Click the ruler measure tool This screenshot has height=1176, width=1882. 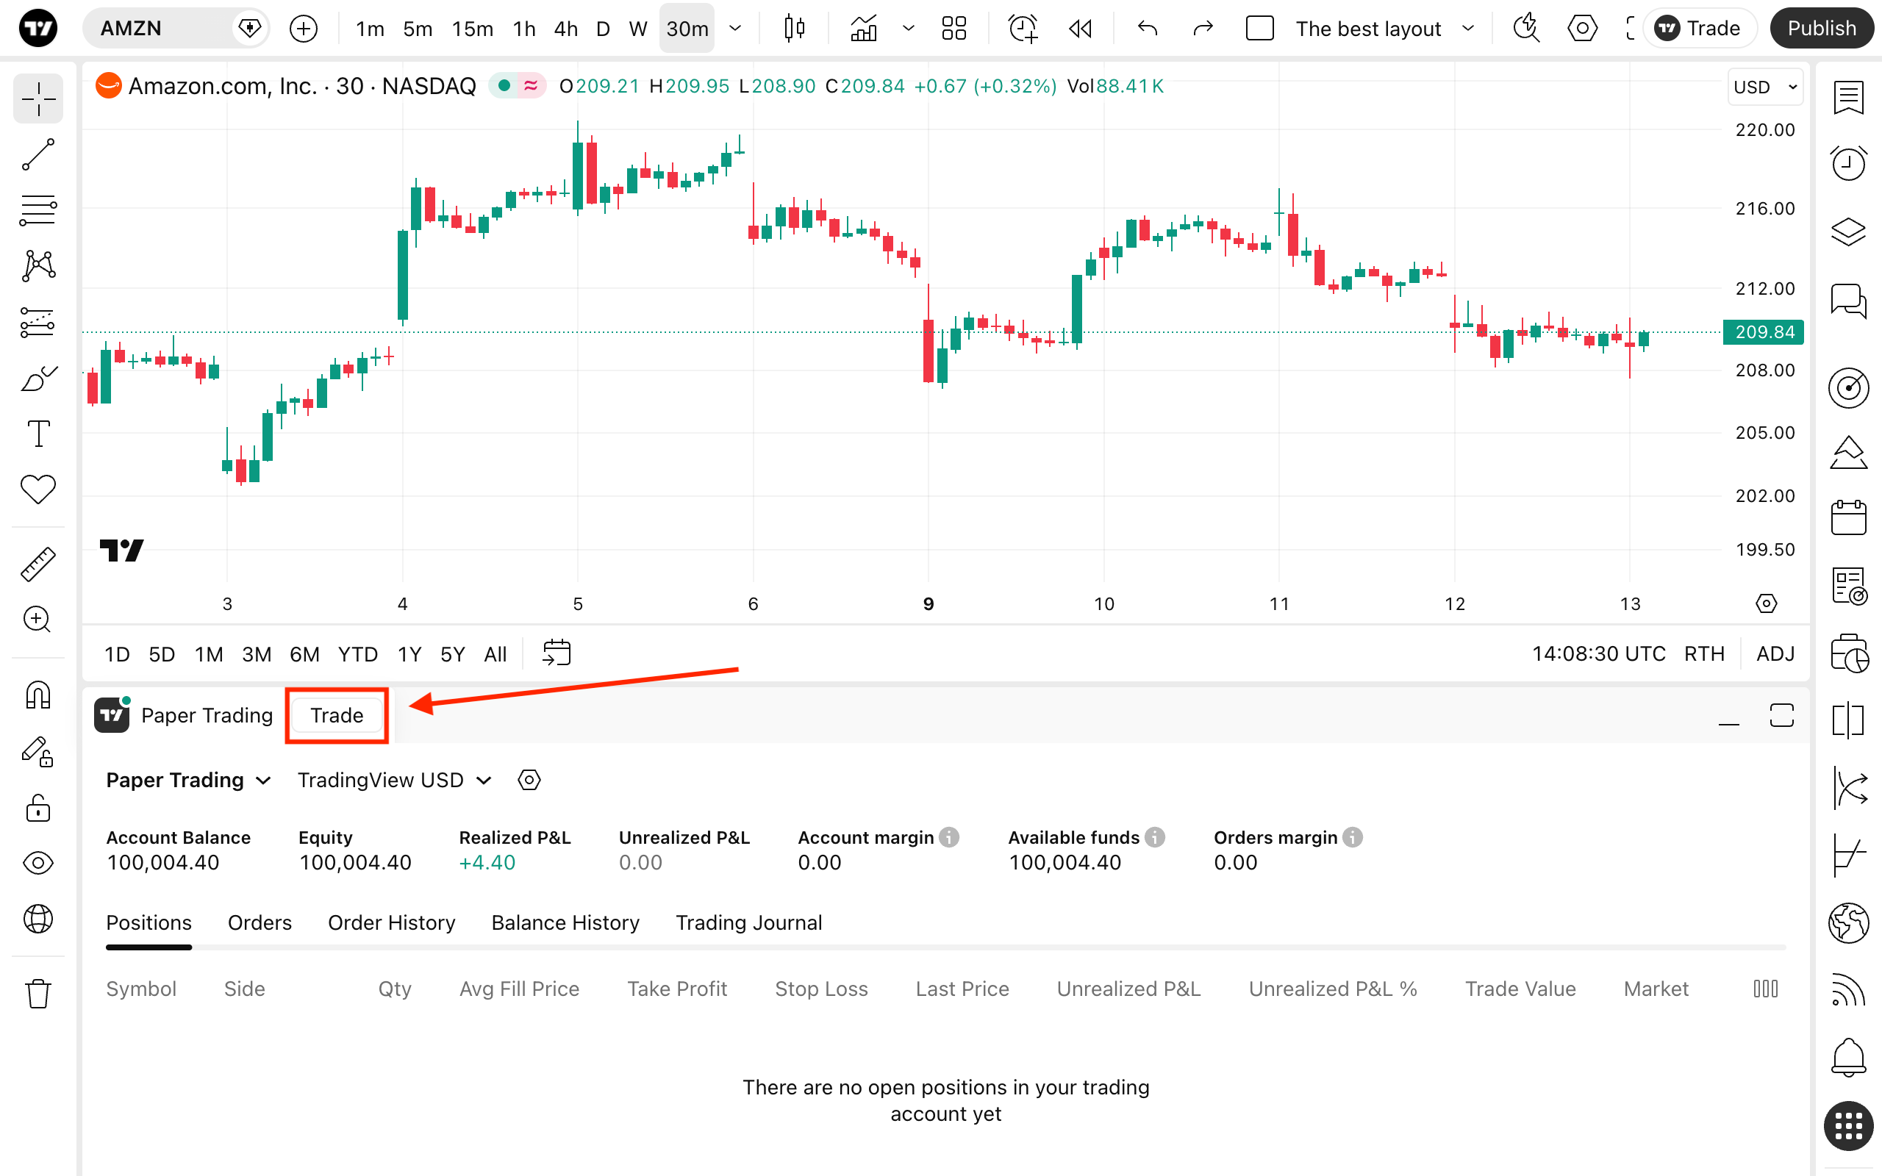(x=38, y=564)
